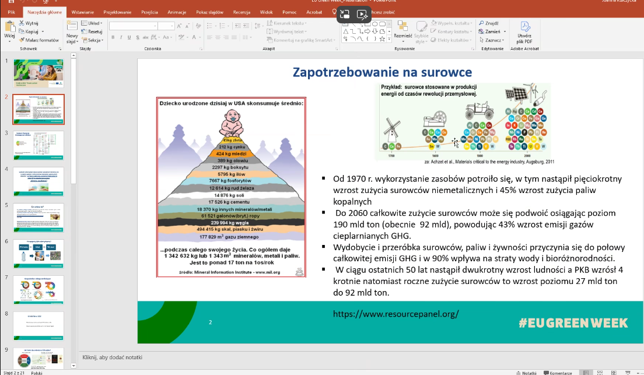Toggle center text alignment

click(x=218, y=37)
